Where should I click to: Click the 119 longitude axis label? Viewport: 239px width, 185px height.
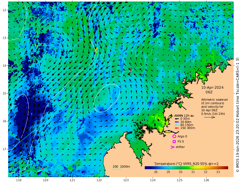(x=19, y=180)
